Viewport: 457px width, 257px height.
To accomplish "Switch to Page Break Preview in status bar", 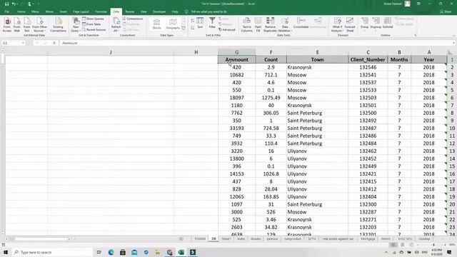I will (x=411, y=245).
